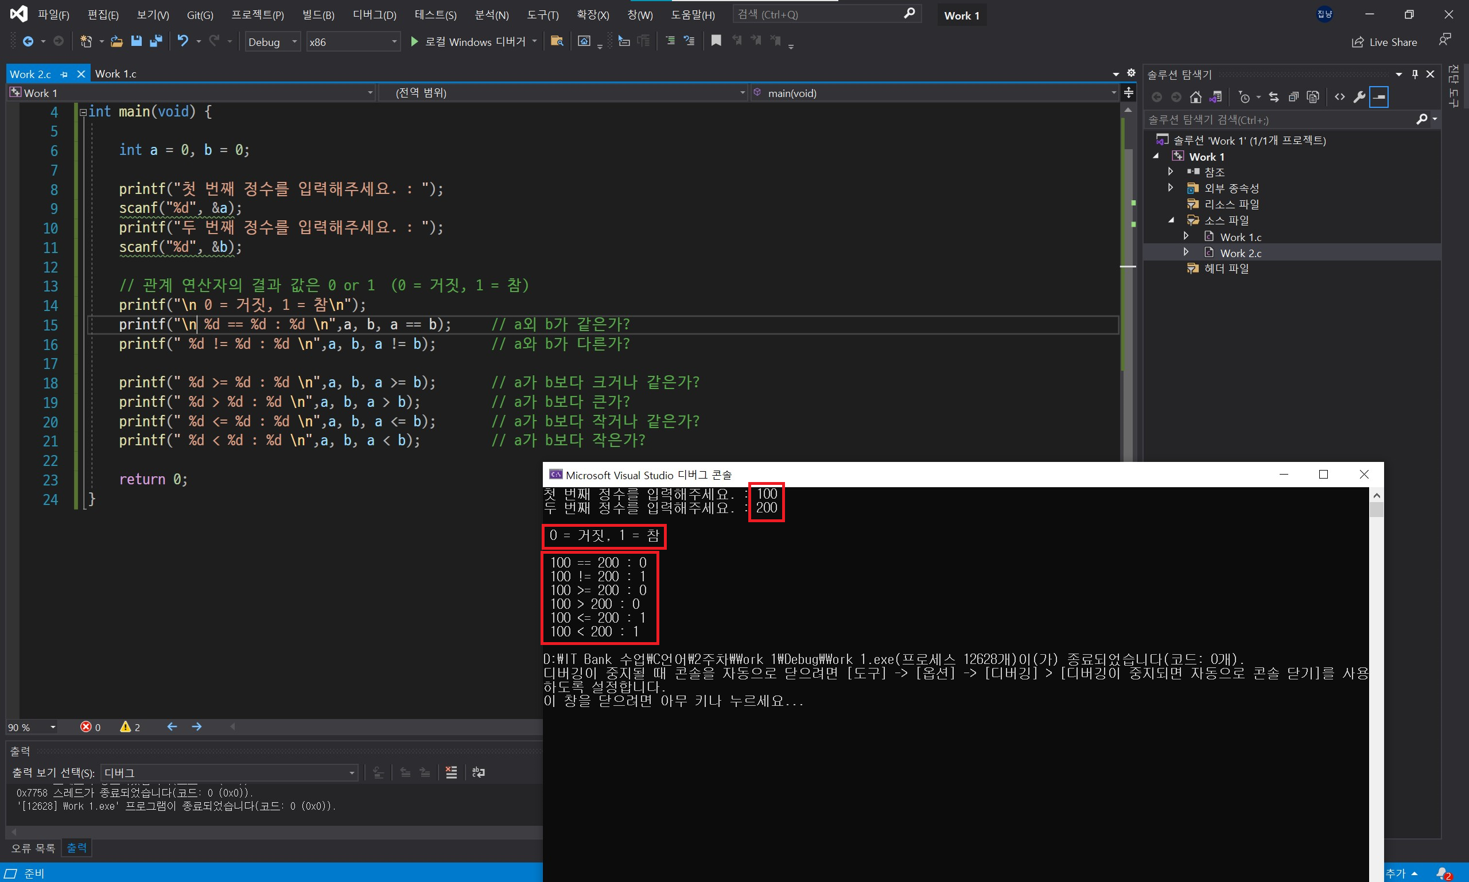
Task: Expand the Work 1.c tree node
Action: pyautogui.click(x=1186, y=236)
